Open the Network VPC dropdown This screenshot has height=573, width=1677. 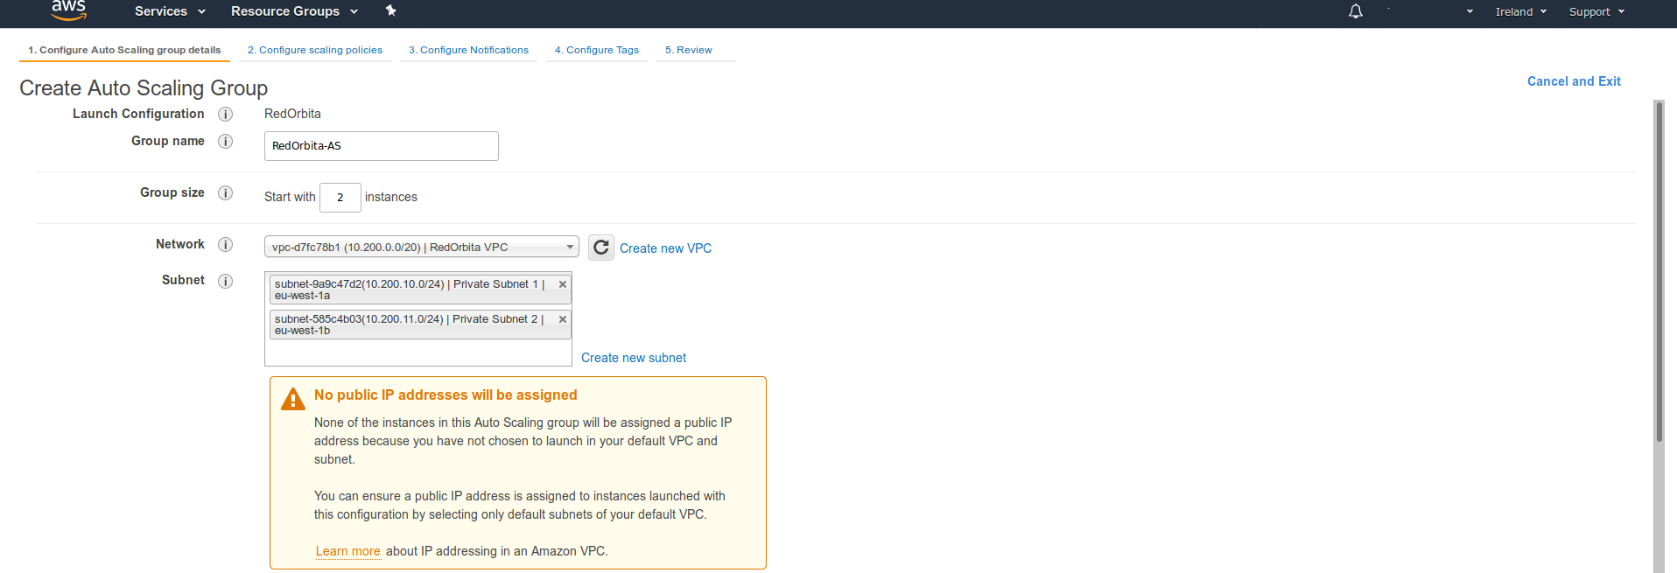(421, 248)
